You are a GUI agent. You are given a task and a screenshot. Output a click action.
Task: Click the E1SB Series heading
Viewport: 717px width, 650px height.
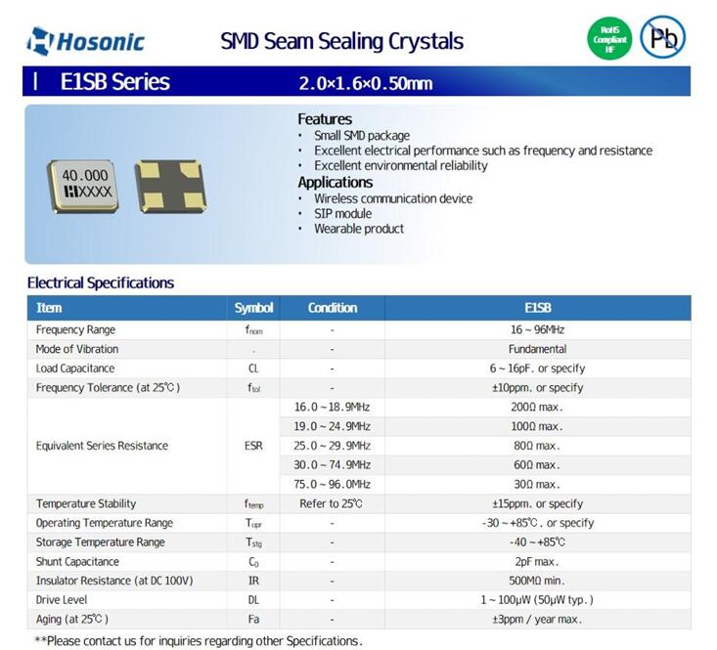tap(114, 82)
